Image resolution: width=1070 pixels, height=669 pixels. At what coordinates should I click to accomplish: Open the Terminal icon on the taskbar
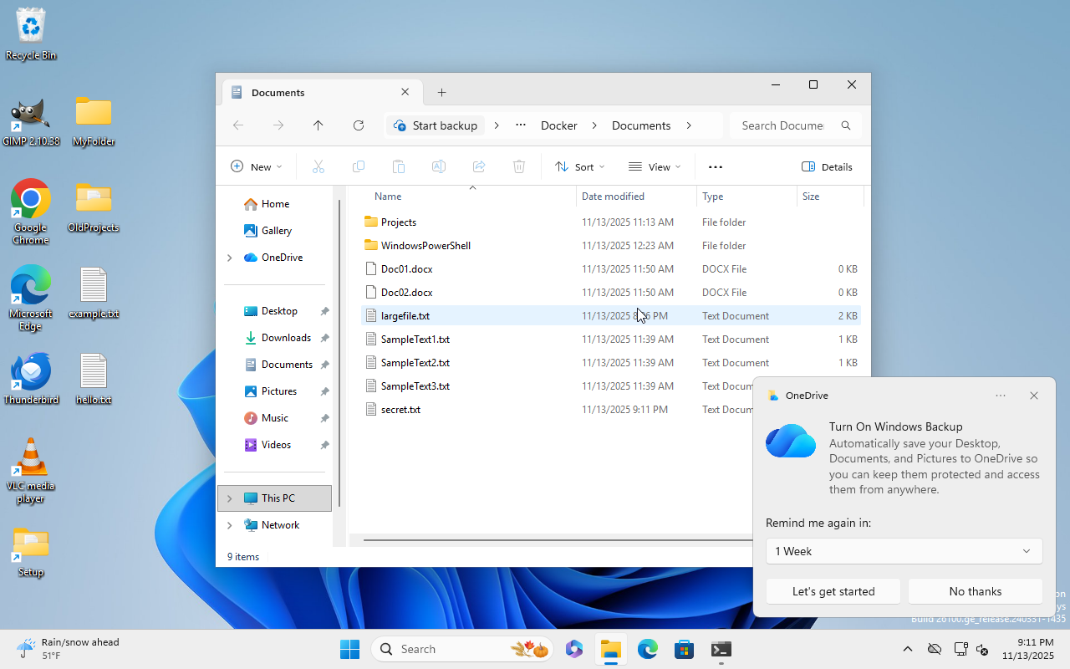pos(721,649)
